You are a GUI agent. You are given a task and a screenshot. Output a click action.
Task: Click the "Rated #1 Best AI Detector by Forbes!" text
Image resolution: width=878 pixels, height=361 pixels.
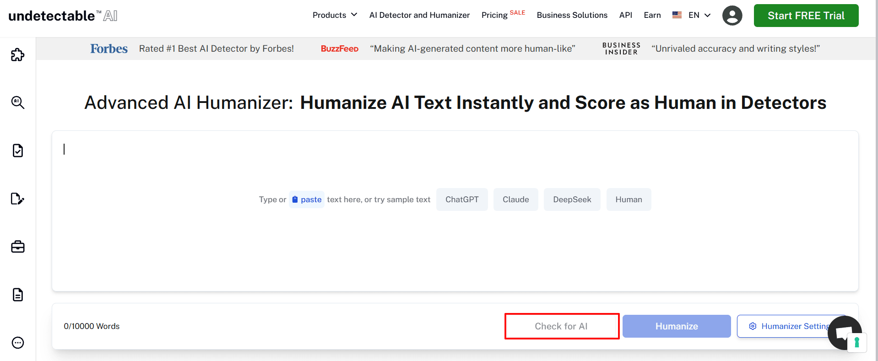[217, 48]
